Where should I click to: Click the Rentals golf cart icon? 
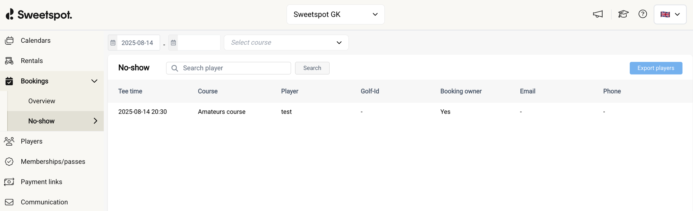(9, 61)
